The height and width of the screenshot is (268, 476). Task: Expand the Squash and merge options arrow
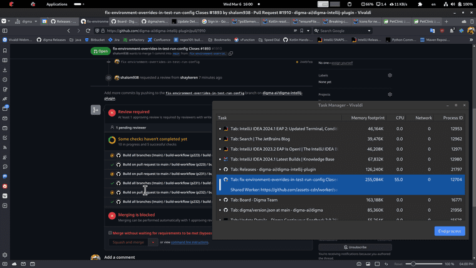click(153, 242)
